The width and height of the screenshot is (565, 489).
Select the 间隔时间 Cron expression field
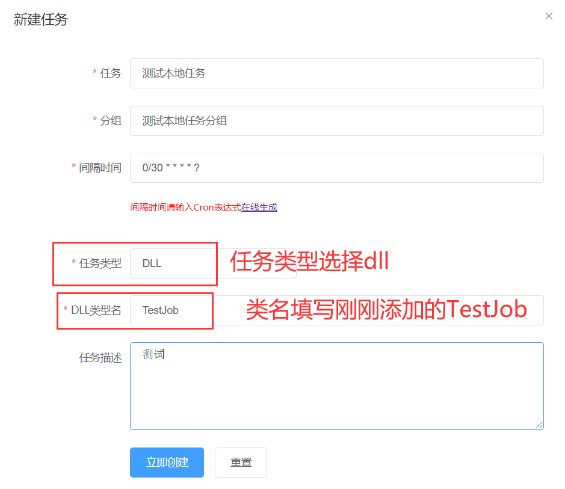(336, 168)
